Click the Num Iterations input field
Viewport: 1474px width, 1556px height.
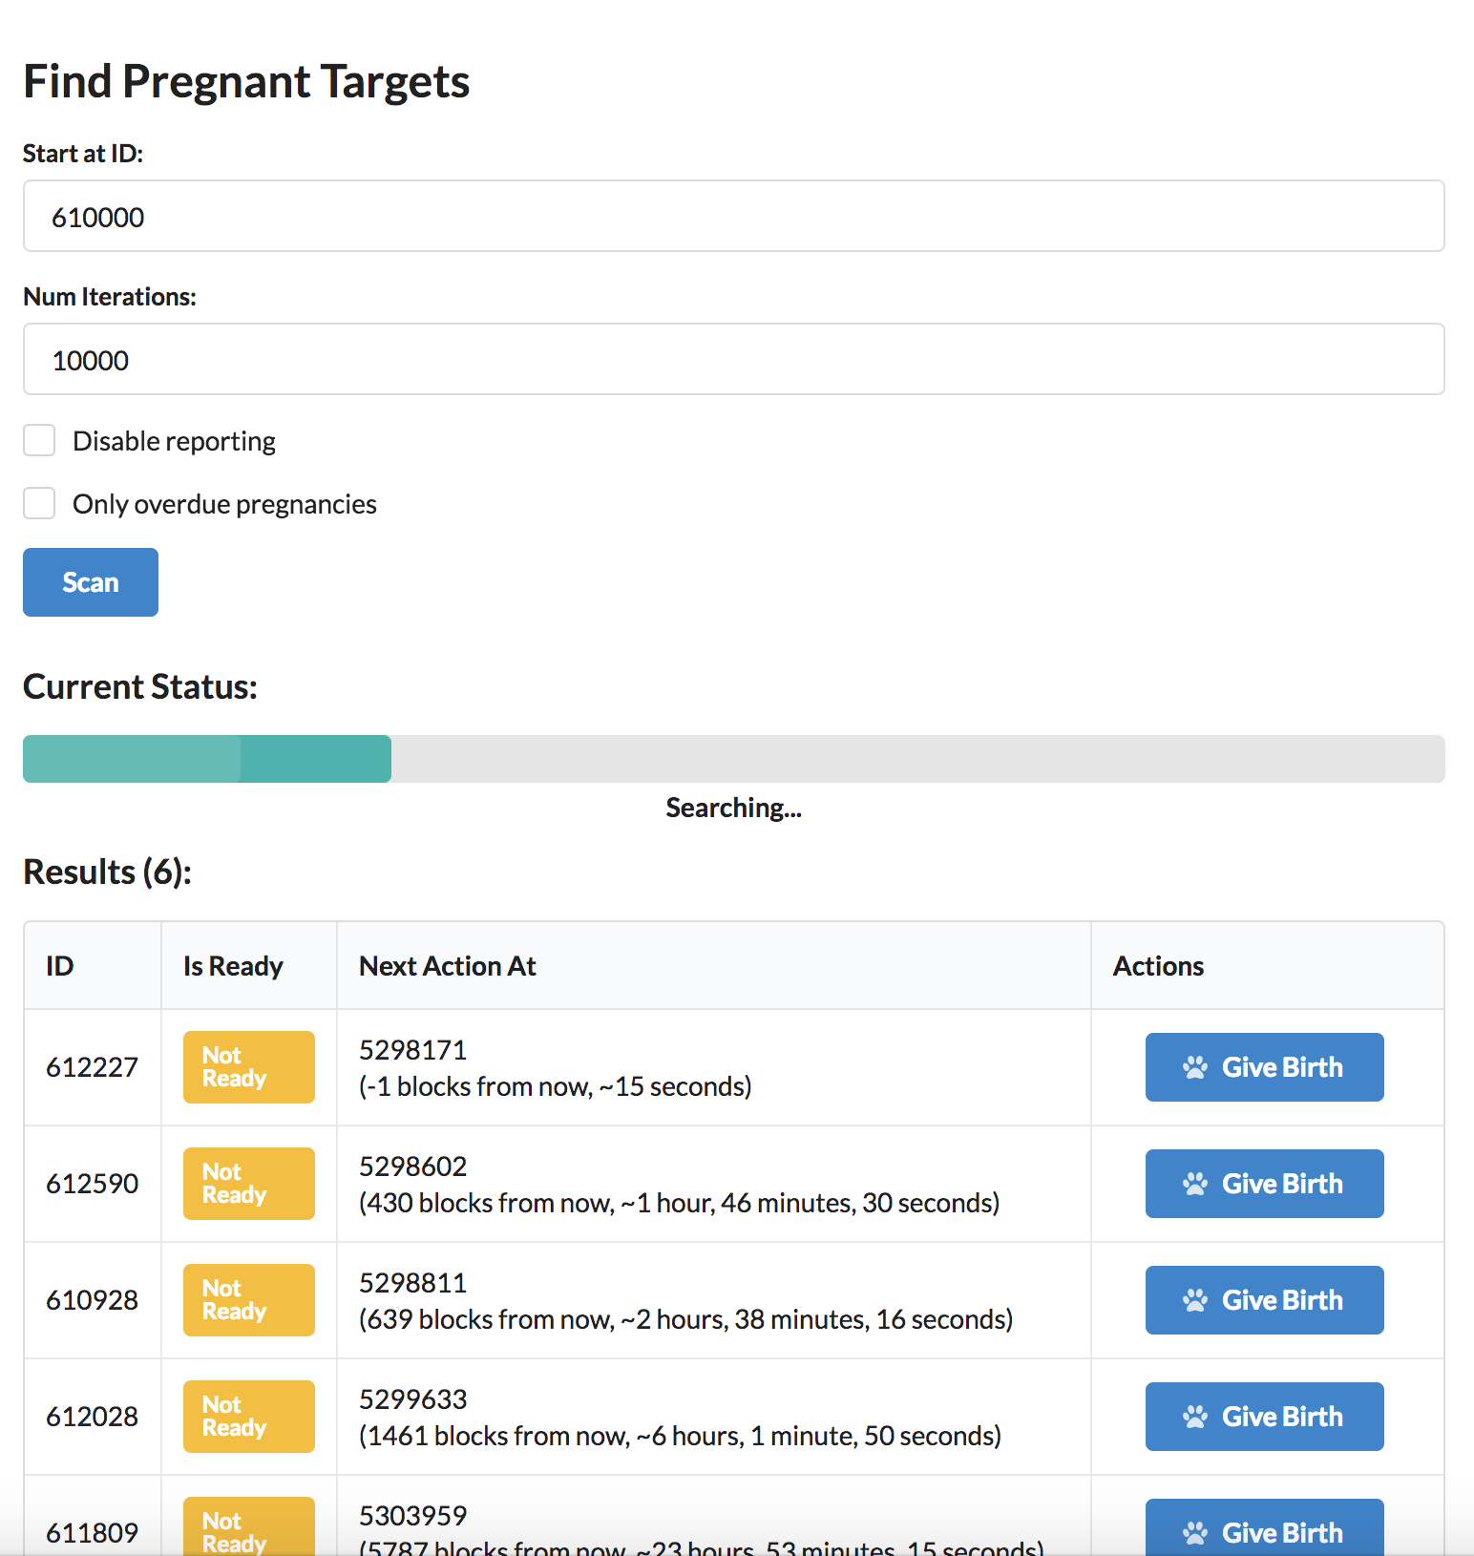pos(733,360)
